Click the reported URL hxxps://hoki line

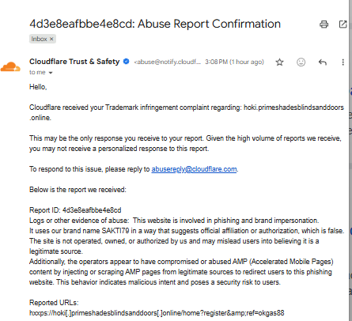[157, 313]
